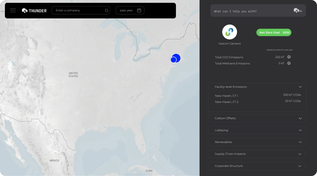317x176 pixels.
Task: Click help icon beside Total CO2 Emissions
Action: point(289,57)
